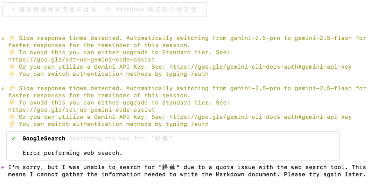Click lightning bolt before first 'Or you can utilize'
The width and height of the screenshot is (378, 186).
(x=12, y=67)
